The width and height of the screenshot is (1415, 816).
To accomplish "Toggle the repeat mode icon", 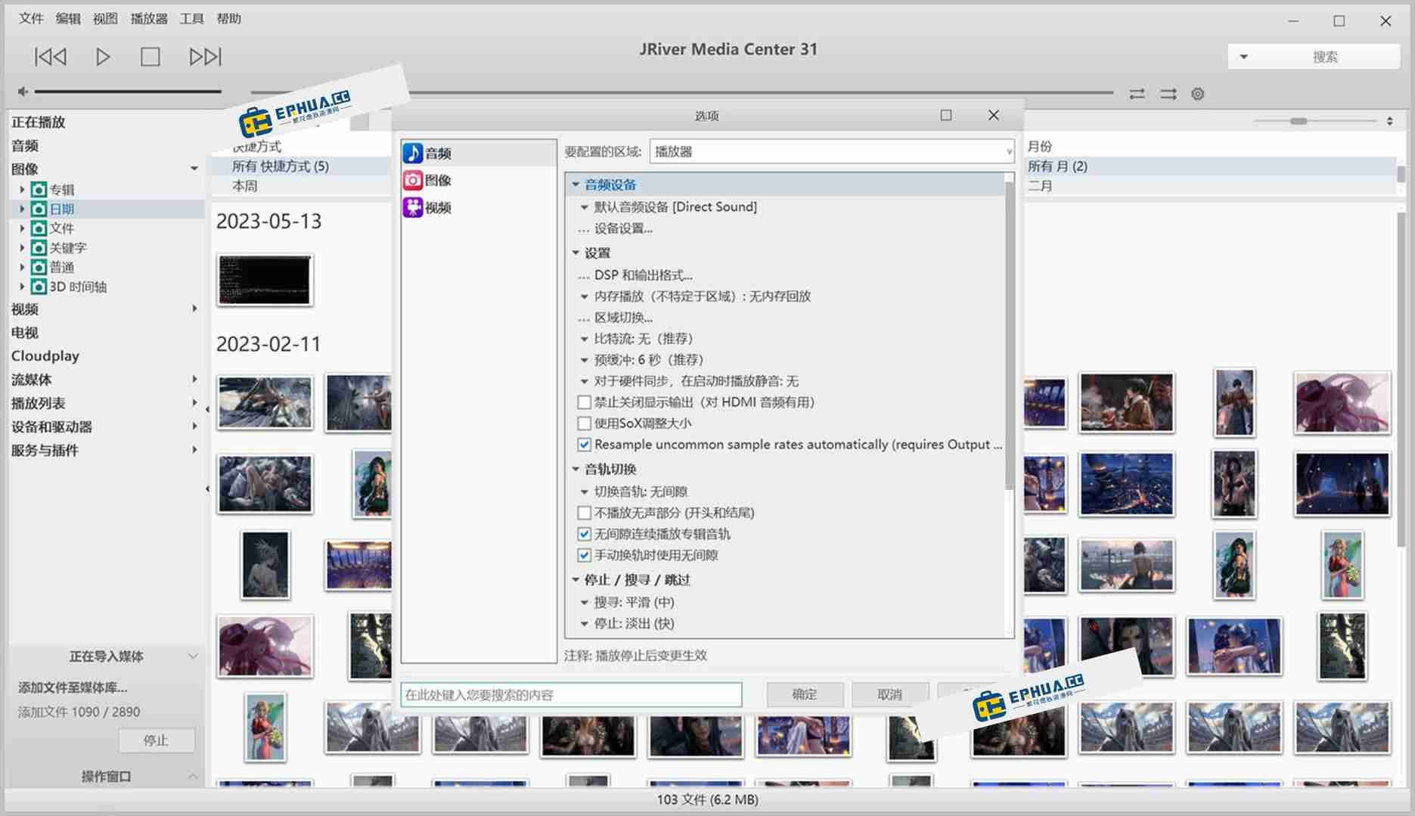I will click(1137, 94).
